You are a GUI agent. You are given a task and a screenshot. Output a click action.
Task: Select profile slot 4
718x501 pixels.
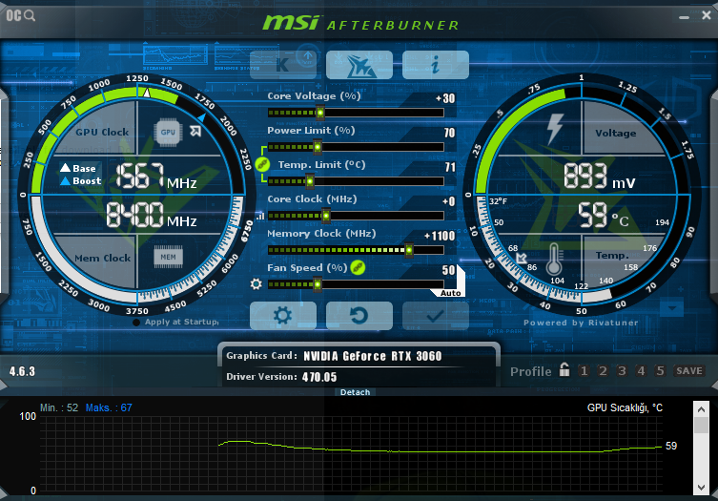(x=641, y=370)
